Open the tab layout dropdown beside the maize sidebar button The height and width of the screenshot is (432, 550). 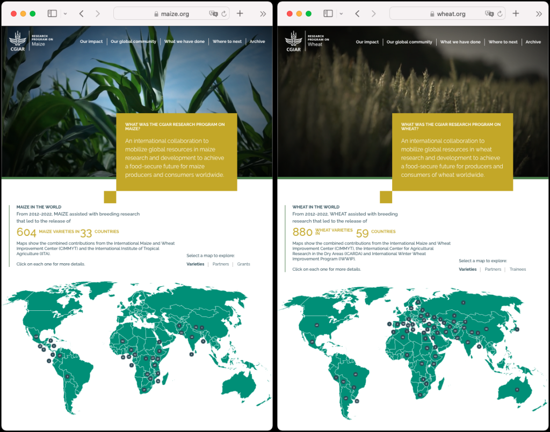point(64,13)
